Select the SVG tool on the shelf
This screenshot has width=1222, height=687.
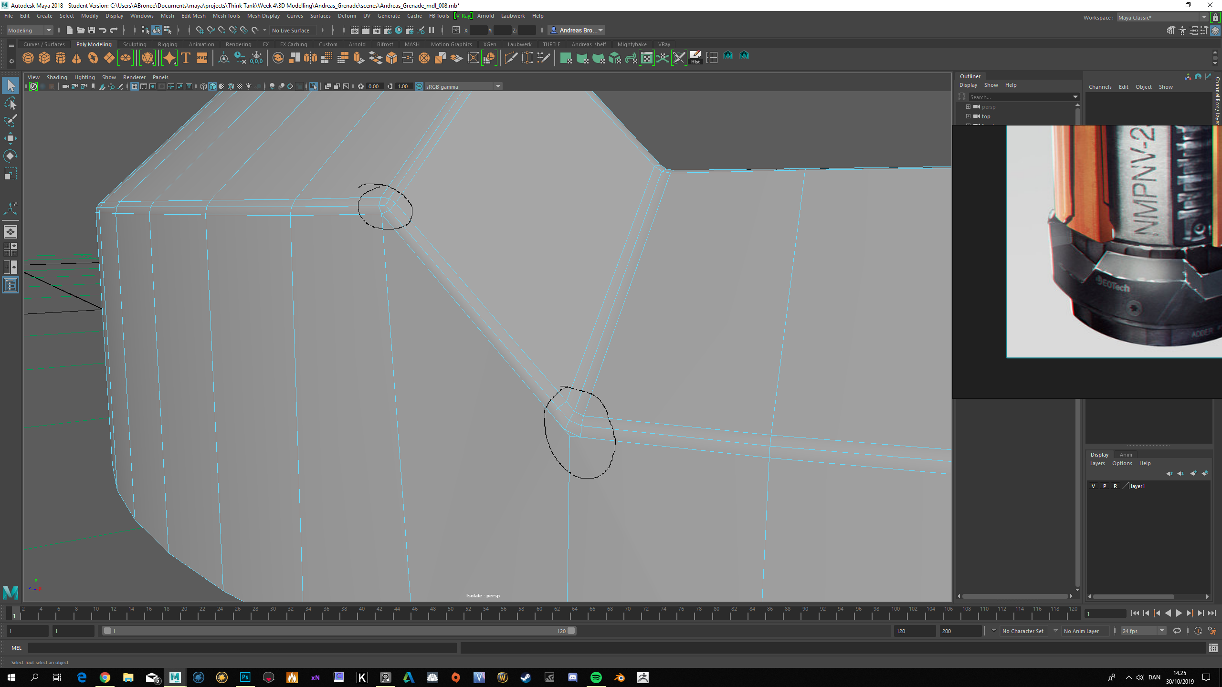coord(201,58)
